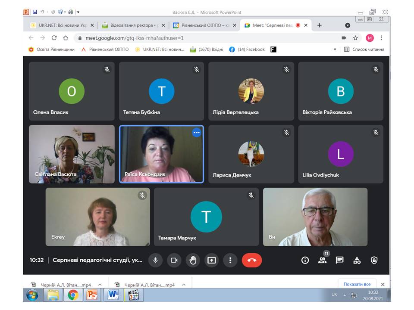Close the downloads bar
The image size is (414, 310).
click(x=383, y=285)
